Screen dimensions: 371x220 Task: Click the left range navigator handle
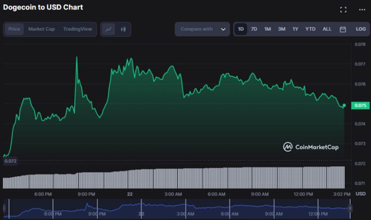point(4,208)
